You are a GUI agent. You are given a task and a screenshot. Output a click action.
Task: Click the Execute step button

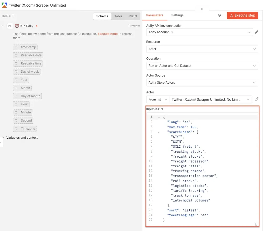pyautogui.click(x=242, y=16)
